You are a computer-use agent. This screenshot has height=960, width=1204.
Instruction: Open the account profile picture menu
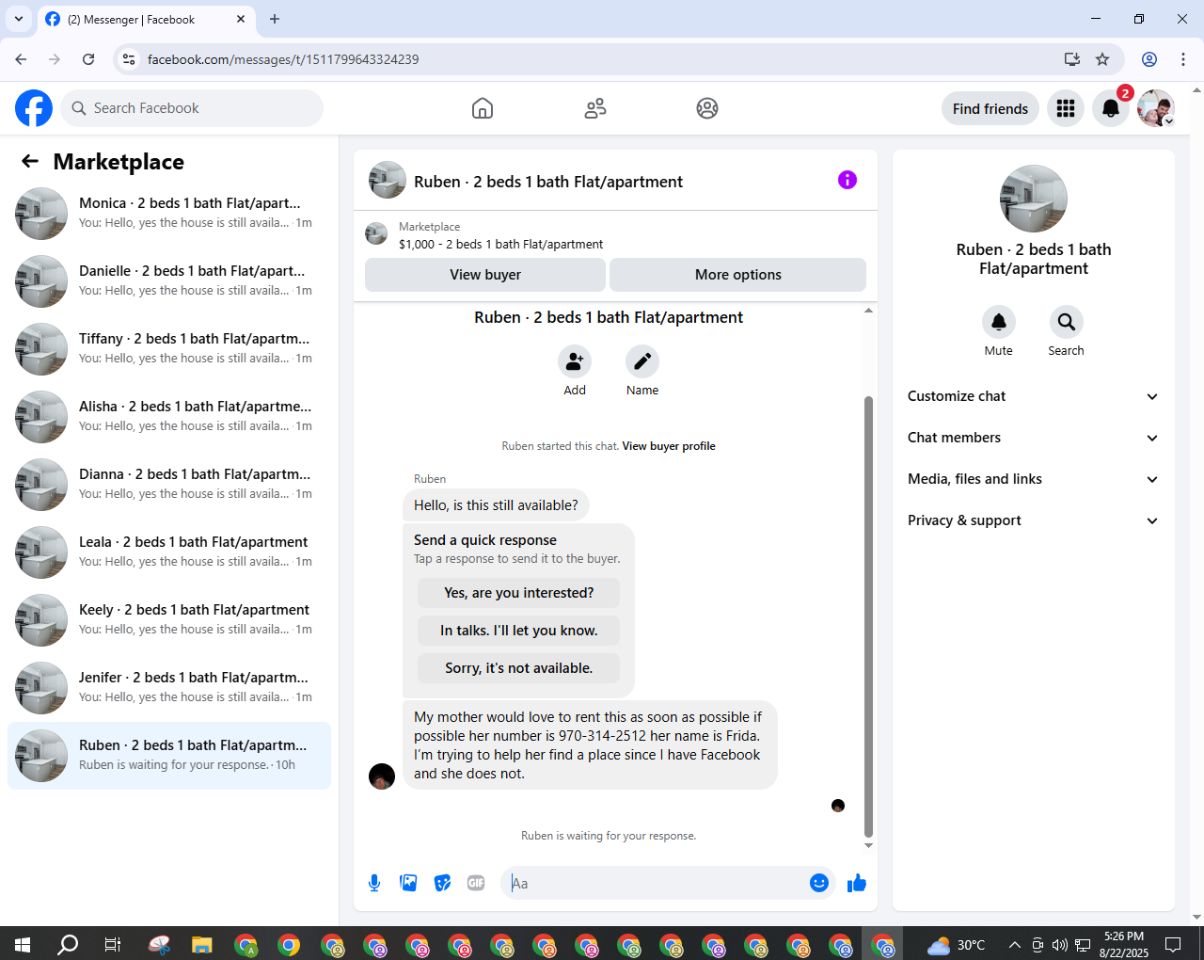1156,108
